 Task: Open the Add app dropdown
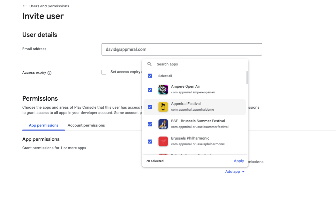click(x=234, y=171)
